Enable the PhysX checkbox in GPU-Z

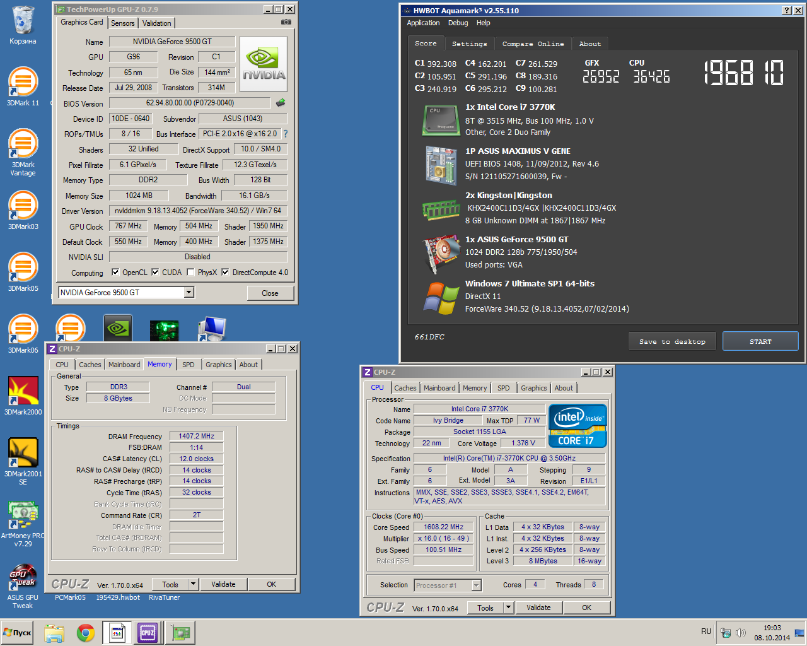190,273
